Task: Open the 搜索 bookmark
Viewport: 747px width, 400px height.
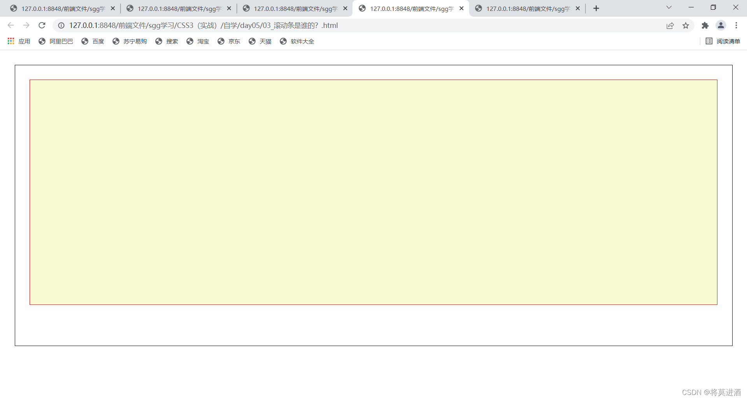Action: [x=167, y=41]
